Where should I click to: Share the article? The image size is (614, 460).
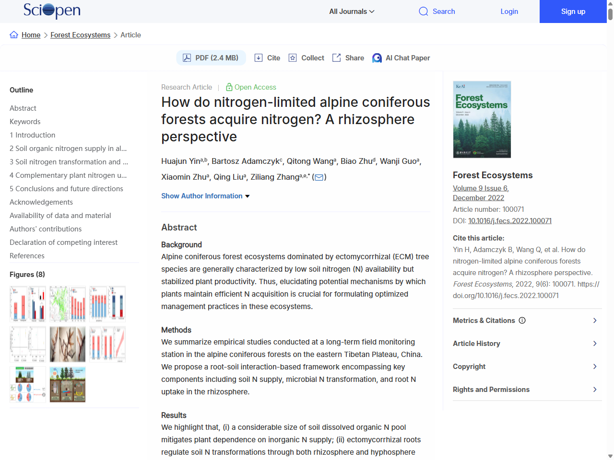(348, 57)
